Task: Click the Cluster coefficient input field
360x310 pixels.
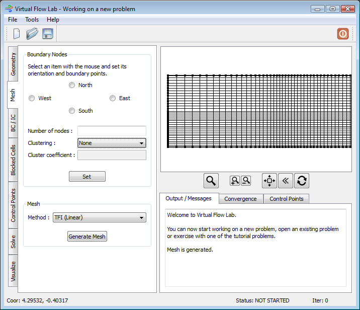Action: (x=112, y=155)
